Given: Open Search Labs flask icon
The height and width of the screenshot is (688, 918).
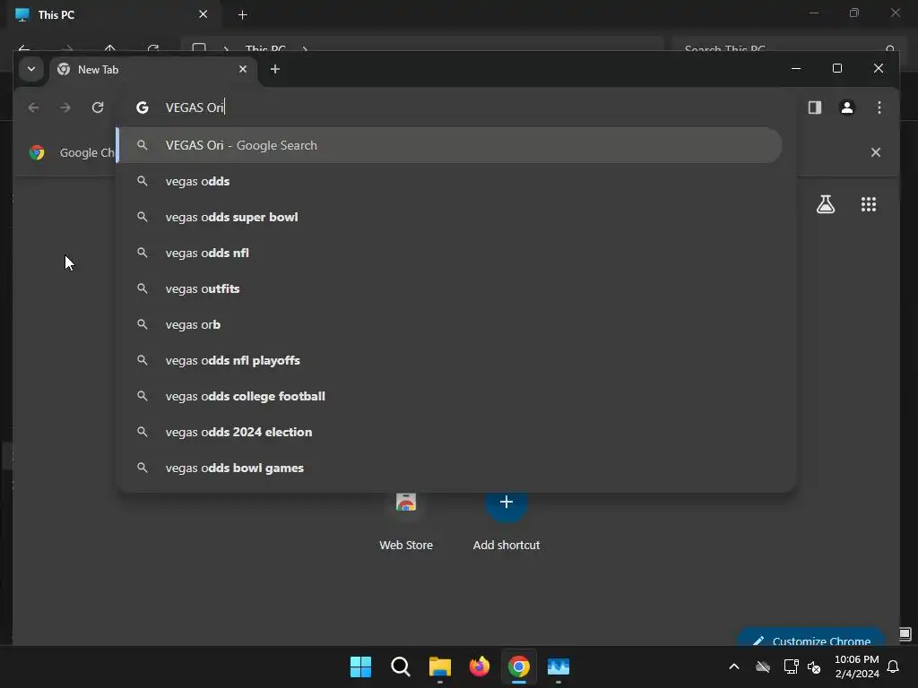Looking at the screenshot, I should pos(826,204).
